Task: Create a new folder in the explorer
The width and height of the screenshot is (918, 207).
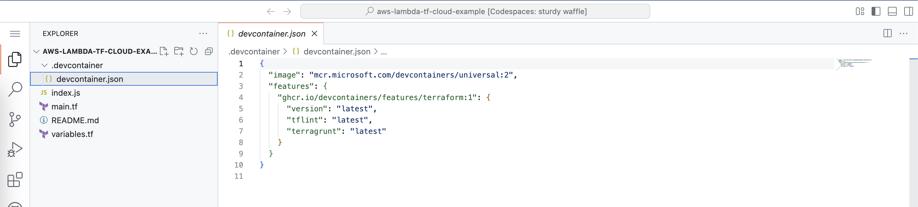Action: click(179, 51)
